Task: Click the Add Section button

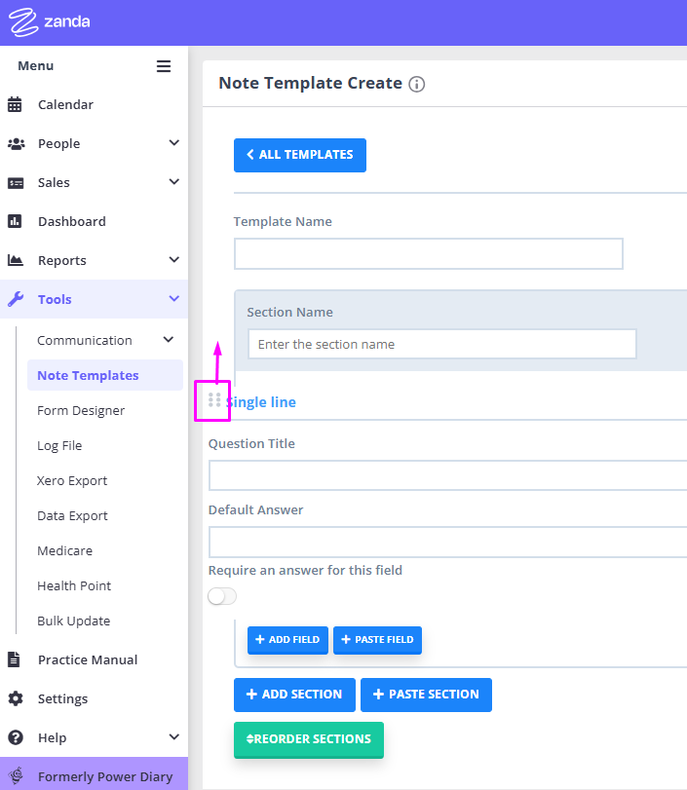Action: [x=294, y=695]
